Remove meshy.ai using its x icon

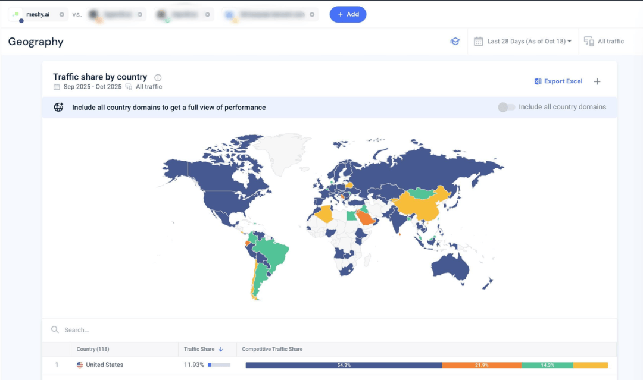coord(62,14)
